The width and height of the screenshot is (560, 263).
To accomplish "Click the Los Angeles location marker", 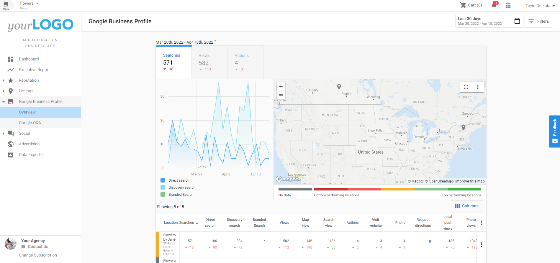I will tap(296, 176).
